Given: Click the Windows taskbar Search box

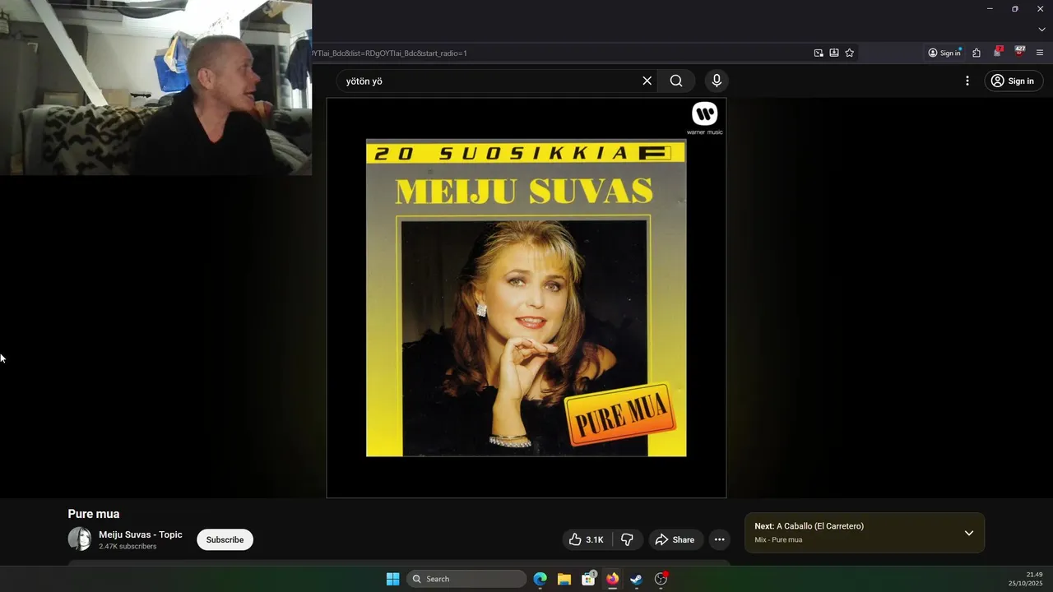Looking at the screenshot, I should (466, 579).
